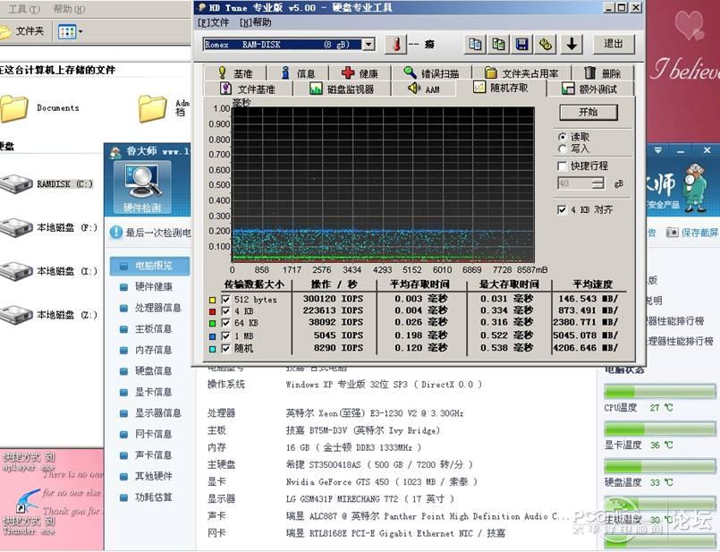Switch to the 删除 erase tab
This screenshot has height=552, width=720.
click(x=604, y=73)
